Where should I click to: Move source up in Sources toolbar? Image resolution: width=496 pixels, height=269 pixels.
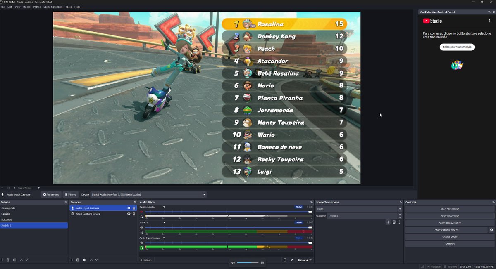91,260
